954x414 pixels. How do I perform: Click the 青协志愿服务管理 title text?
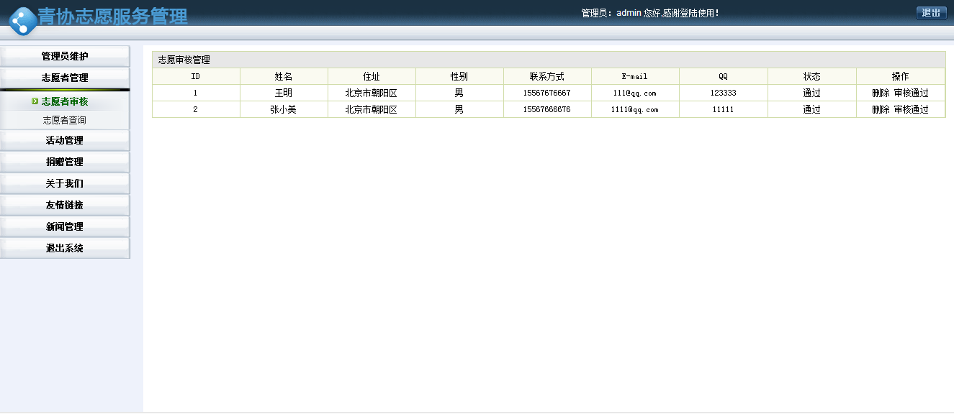pyautogui.click(x=113, y=16)
